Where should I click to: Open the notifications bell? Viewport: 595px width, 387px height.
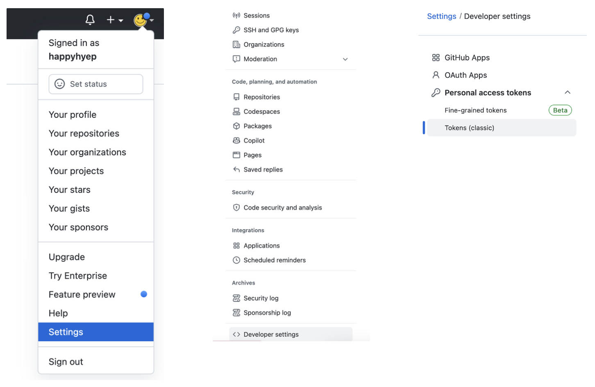(90, 20)
